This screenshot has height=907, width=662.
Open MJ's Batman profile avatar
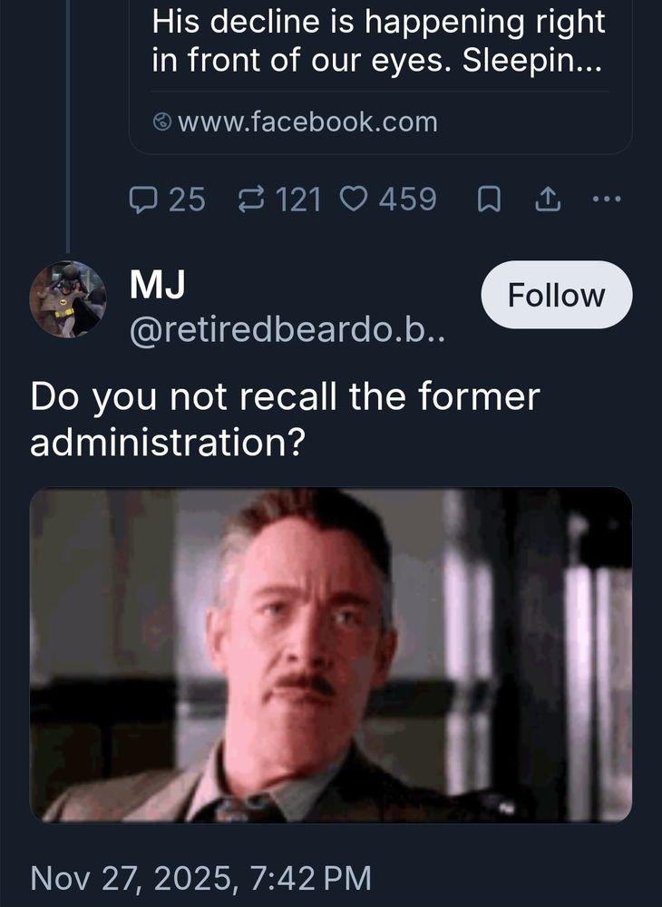(68, 299)
